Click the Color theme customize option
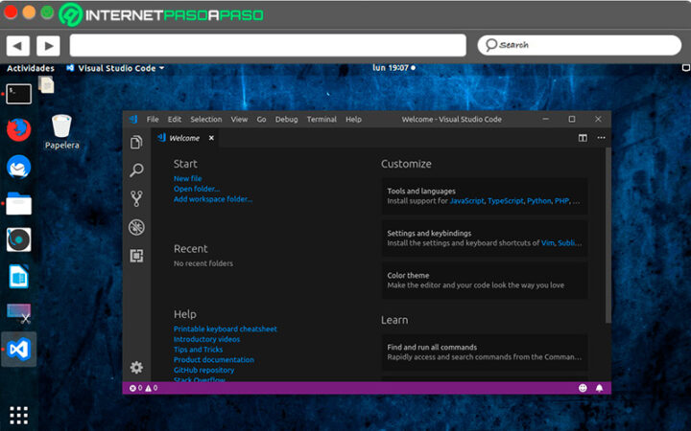 tap(484, 280)
